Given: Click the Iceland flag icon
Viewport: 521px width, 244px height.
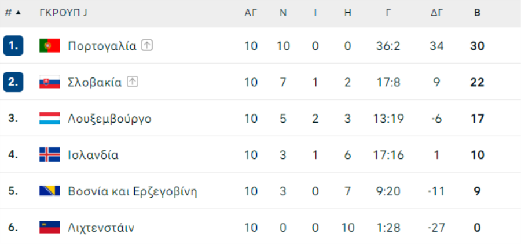Looking at the screenshot, I should [50, 155].
